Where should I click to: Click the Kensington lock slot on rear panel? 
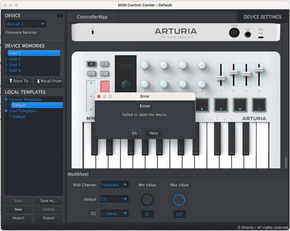93,32
